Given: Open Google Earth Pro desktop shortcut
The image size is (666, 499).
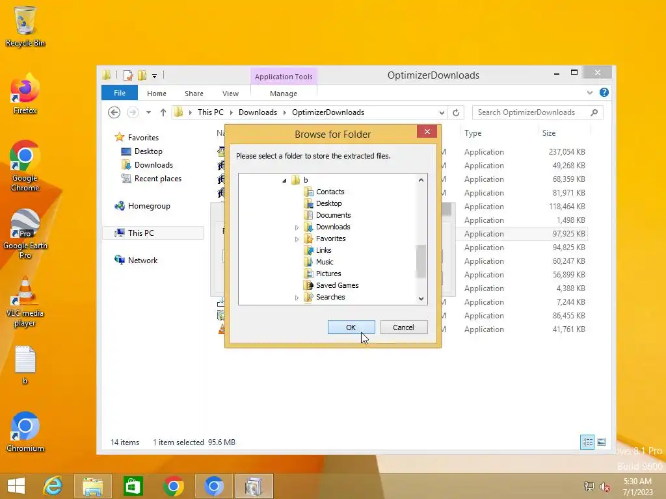Looking at the screenshot, I should point(25,233).
